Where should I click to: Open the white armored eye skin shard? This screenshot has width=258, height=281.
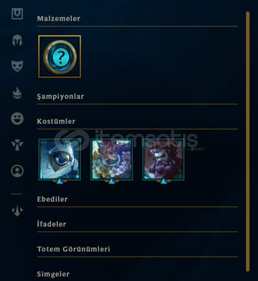click(59, 160)
